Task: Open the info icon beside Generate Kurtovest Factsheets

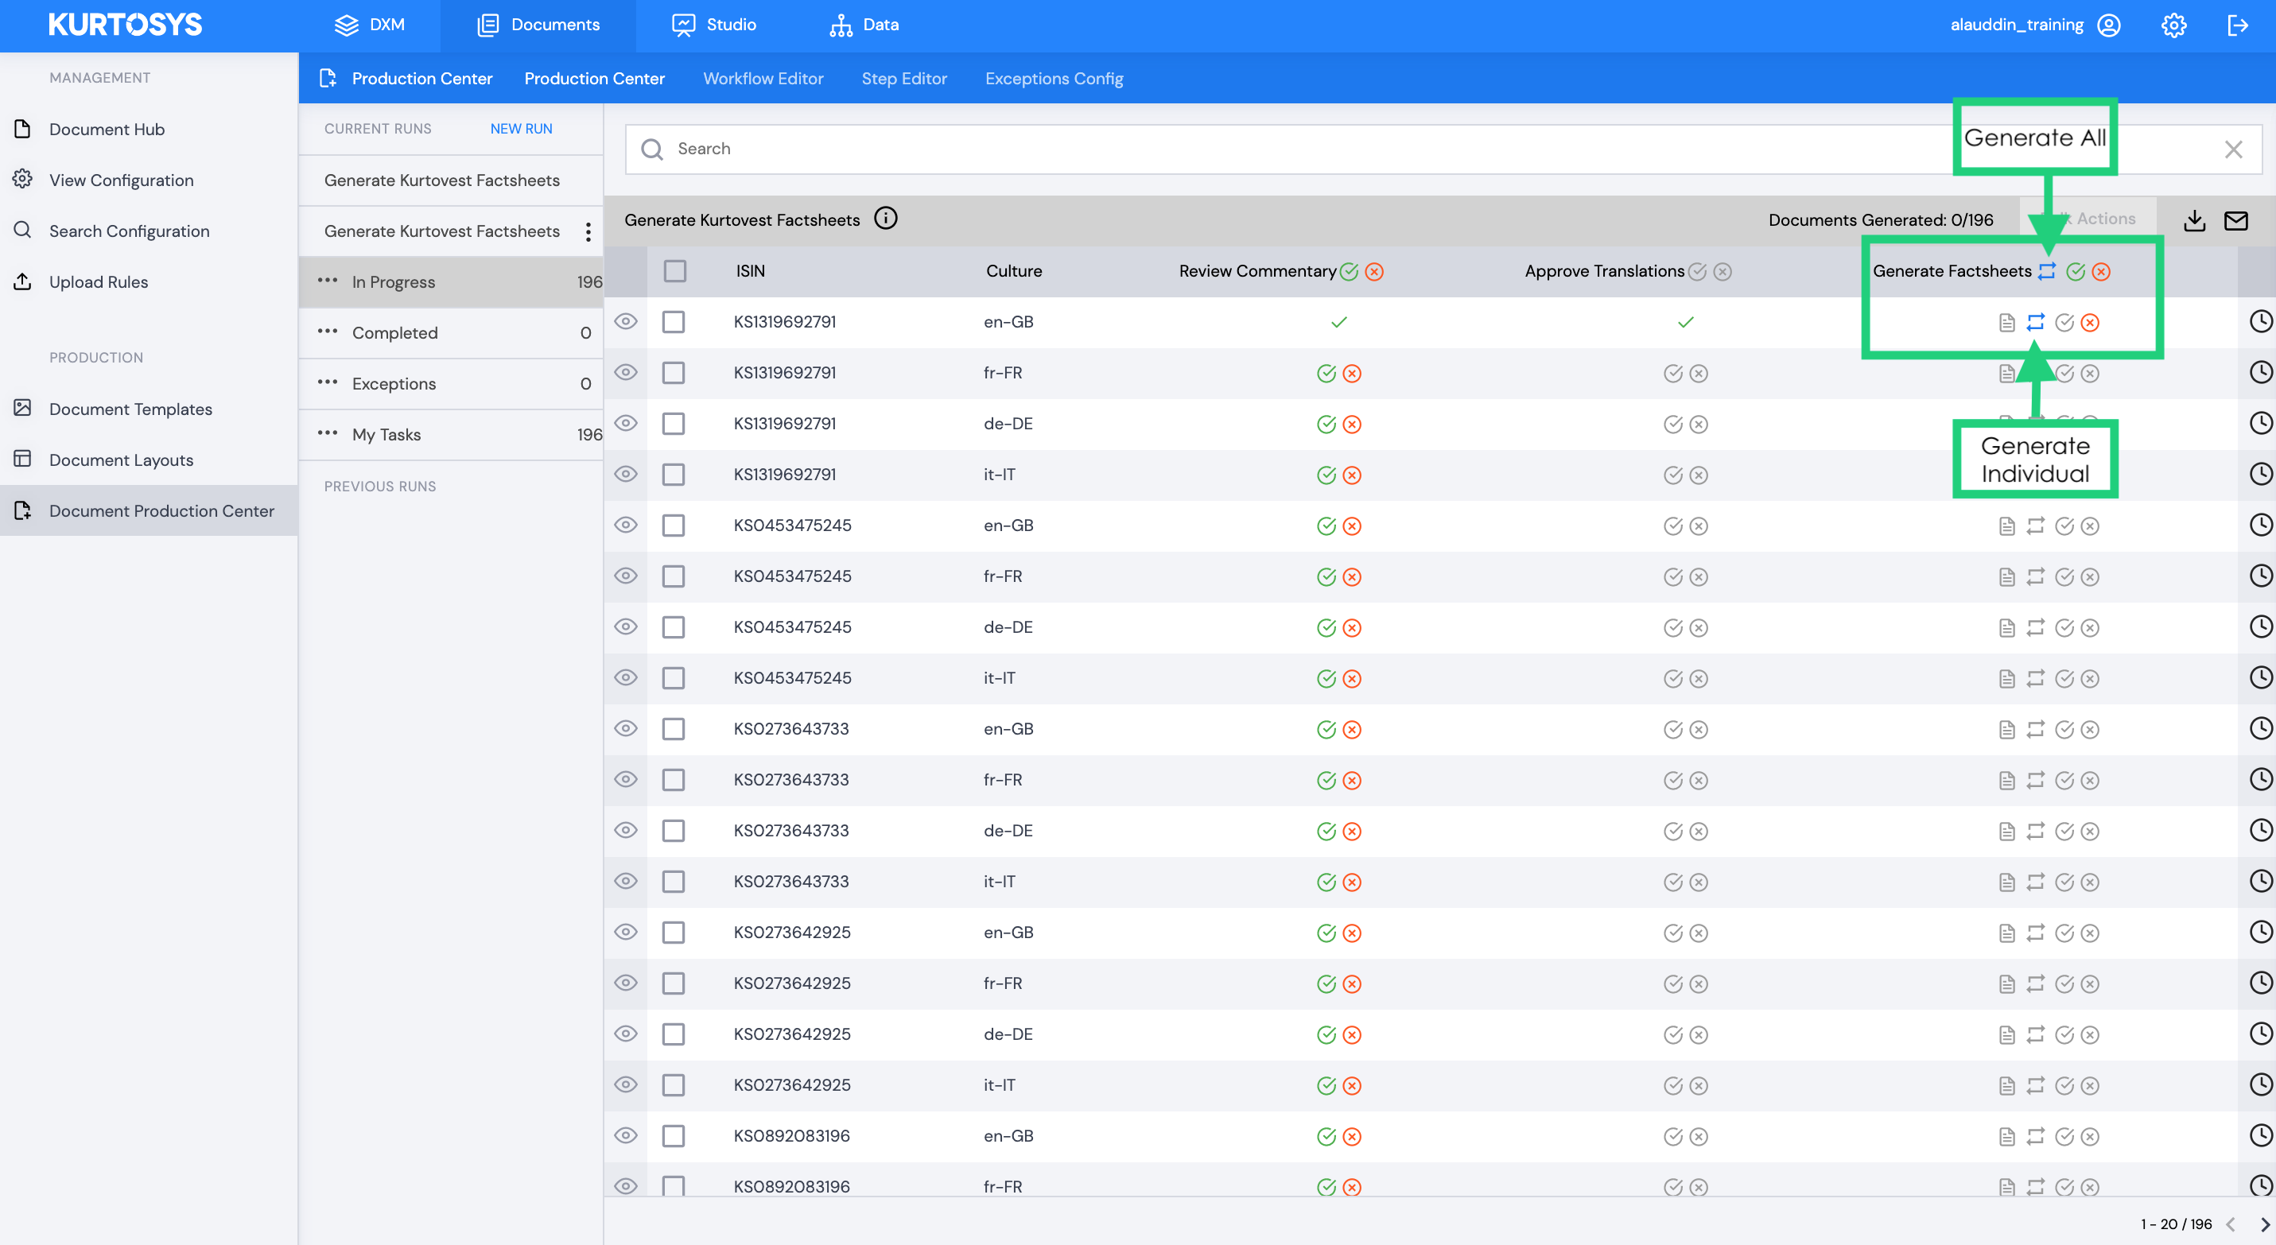Action: (885, 218)
